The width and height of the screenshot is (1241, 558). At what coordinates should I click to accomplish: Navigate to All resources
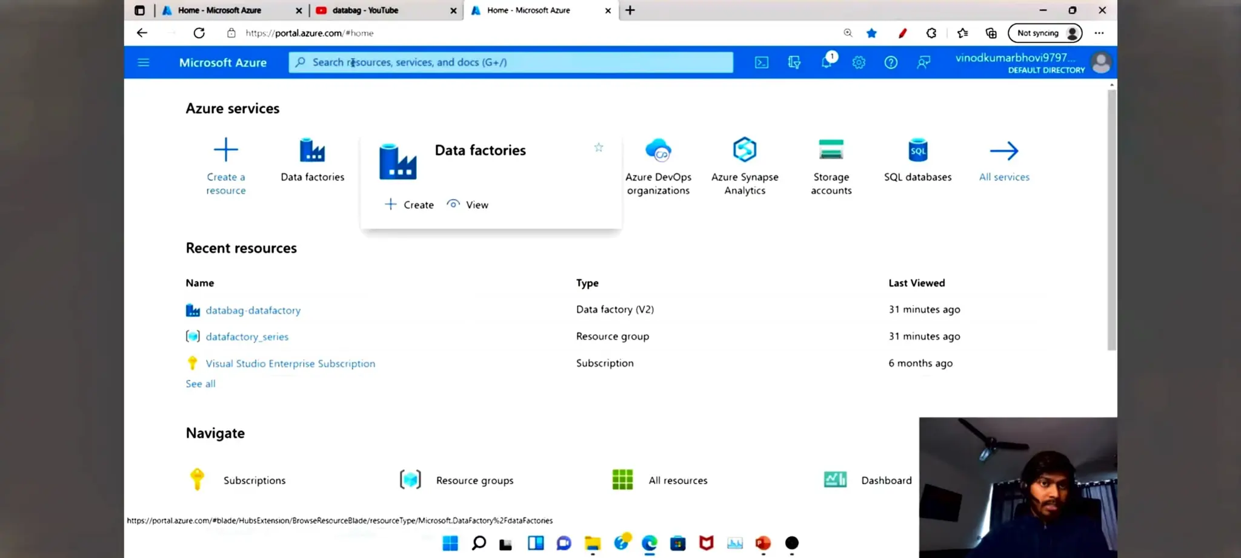click(x=677, y=481)
